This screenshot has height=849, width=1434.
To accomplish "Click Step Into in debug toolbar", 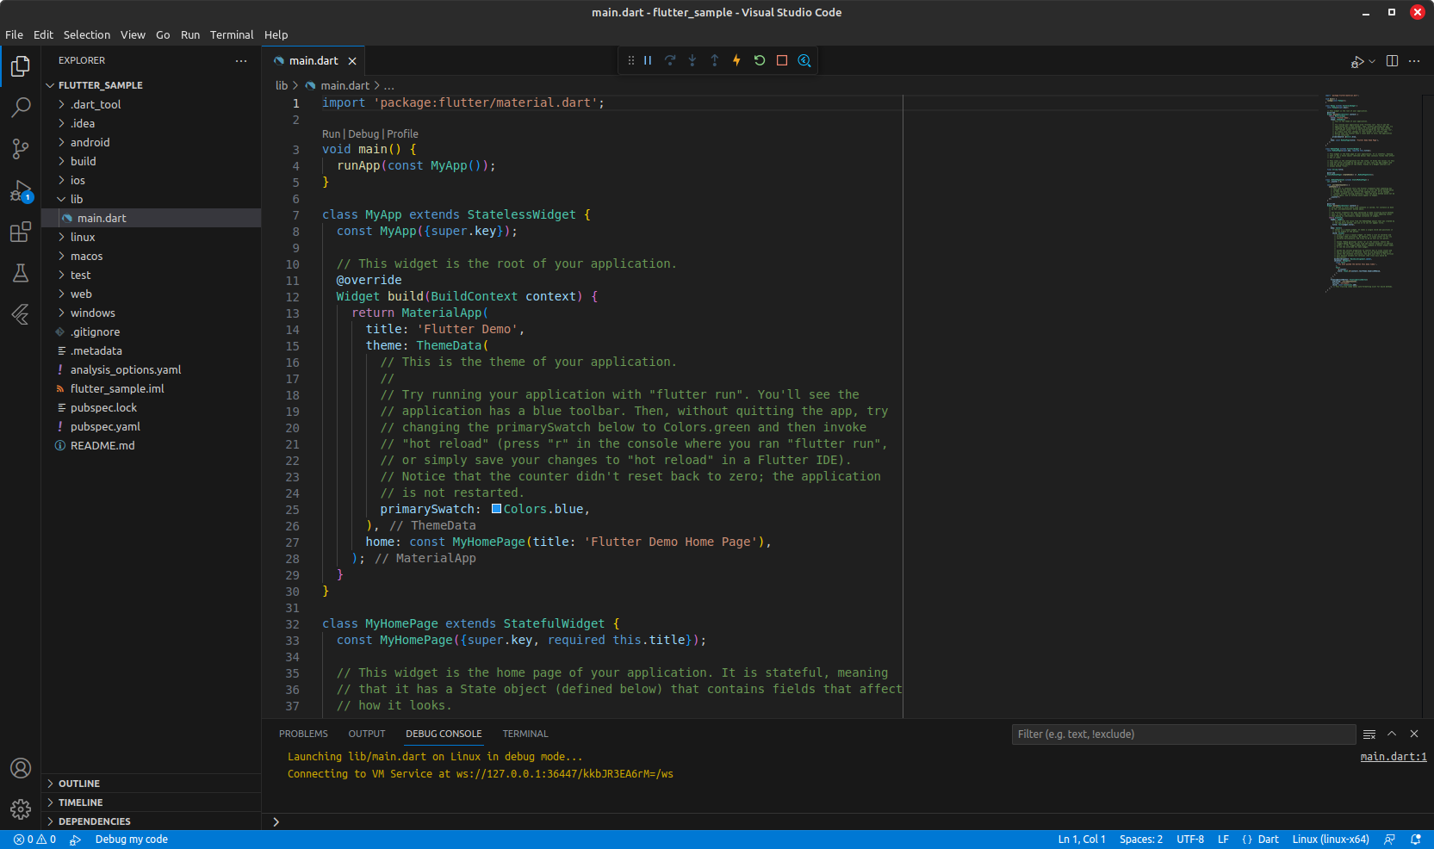I will tap(692, 60).
